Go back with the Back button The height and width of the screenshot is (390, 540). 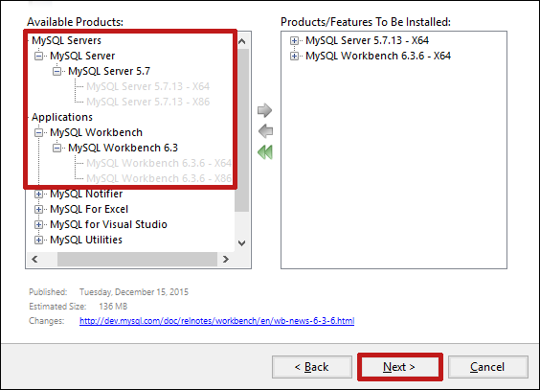[312, 367]
